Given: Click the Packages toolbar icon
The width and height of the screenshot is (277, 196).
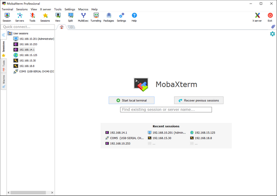Looking at the screenshot, I should point(108,17).
